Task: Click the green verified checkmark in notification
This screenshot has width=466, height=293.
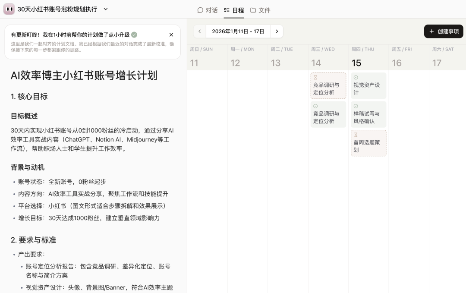Action: point(134,35)
